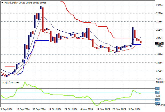Viewport: 165px width, 112px height.
Task: Click the CCI 200 level label
Action: (157, 88)
